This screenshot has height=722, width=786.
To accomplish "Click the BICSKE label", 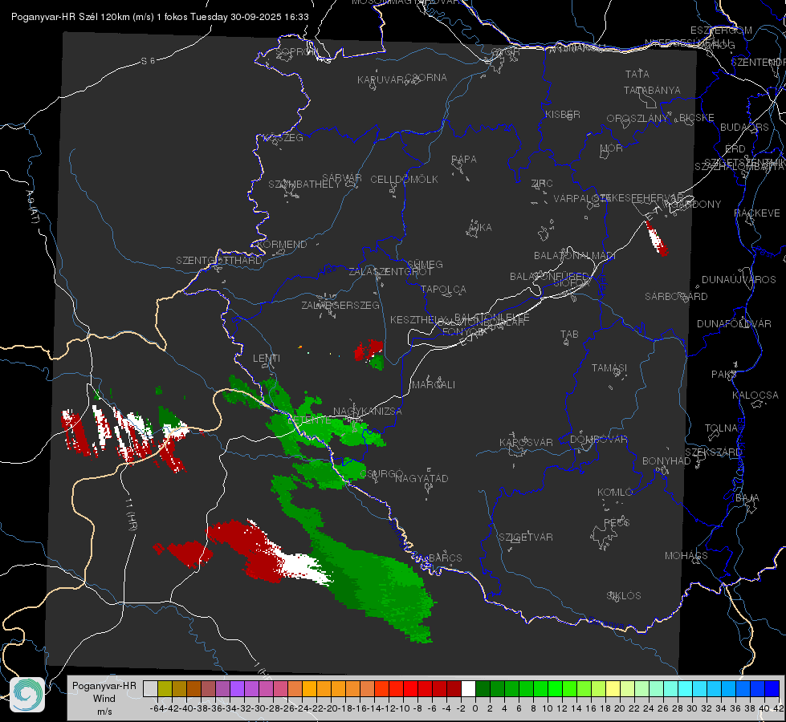I will [697, 117].
